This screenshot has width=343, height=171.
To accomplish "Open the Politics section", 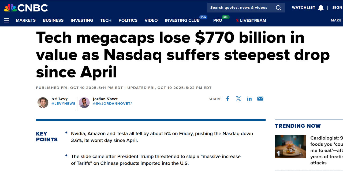I will tap(128, 20).
